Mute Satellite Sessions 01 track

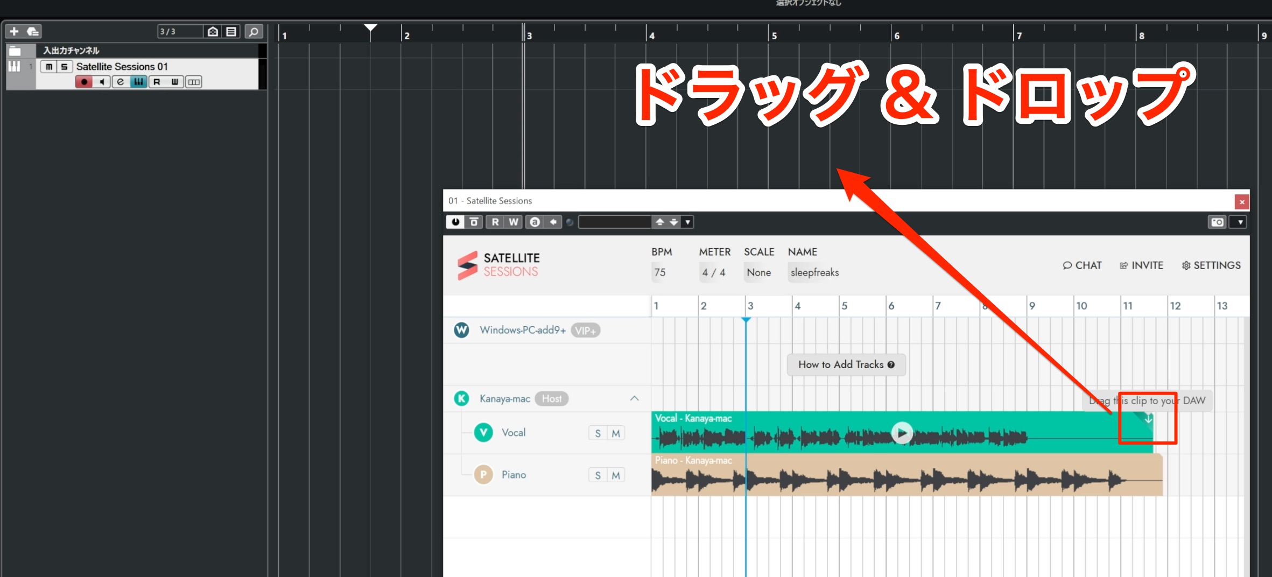[x=49, y=67]
